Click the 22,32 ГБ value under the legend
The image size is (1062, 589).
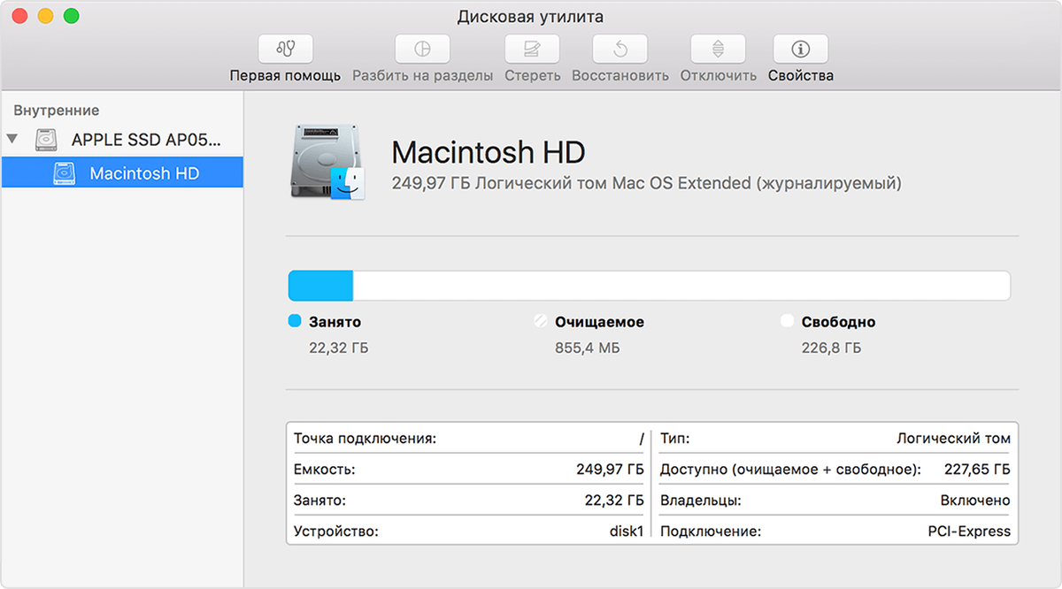pos(338,348)
